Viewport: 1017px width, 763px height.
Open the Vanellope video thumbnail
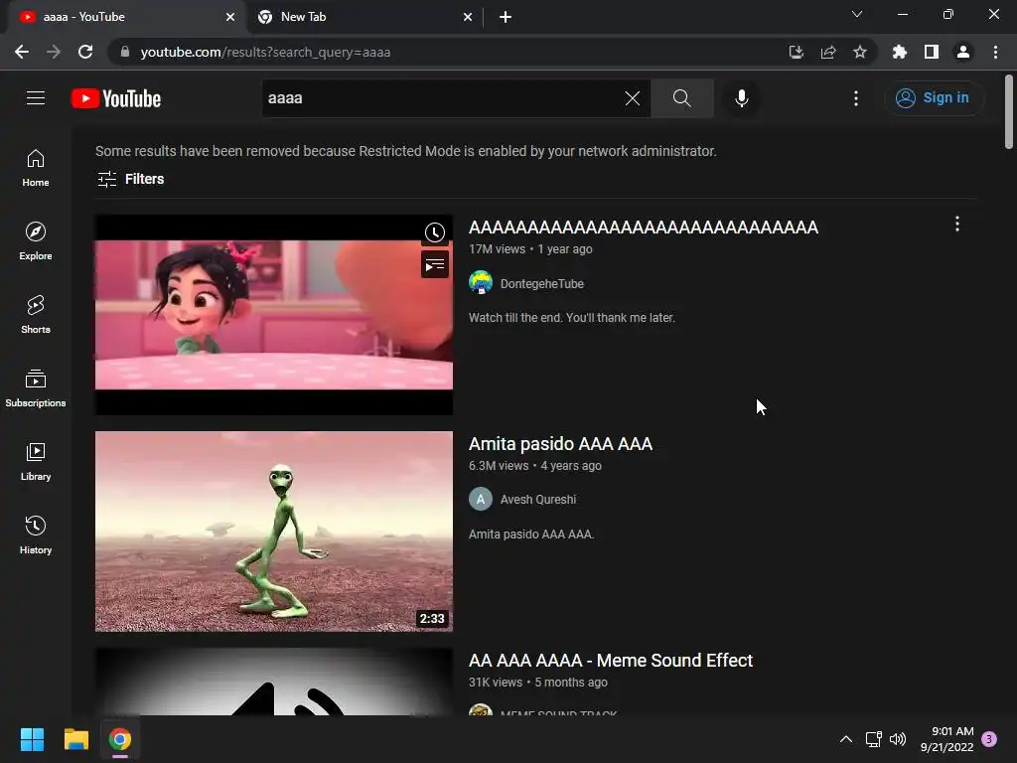(x=274, y=315)
